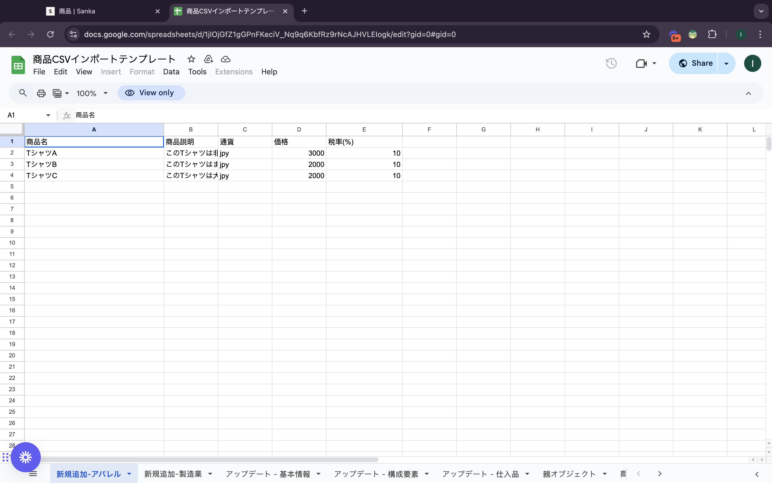The image size is (772, 483).
Task: Click the search magnifier icon in toolbar
Action: click(x=23, y=93)
